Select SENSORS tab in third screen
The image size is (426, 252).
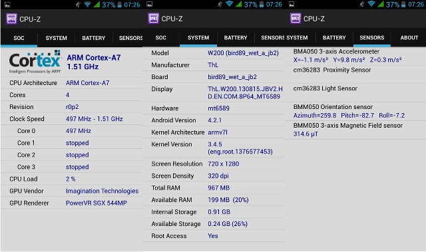372,38
